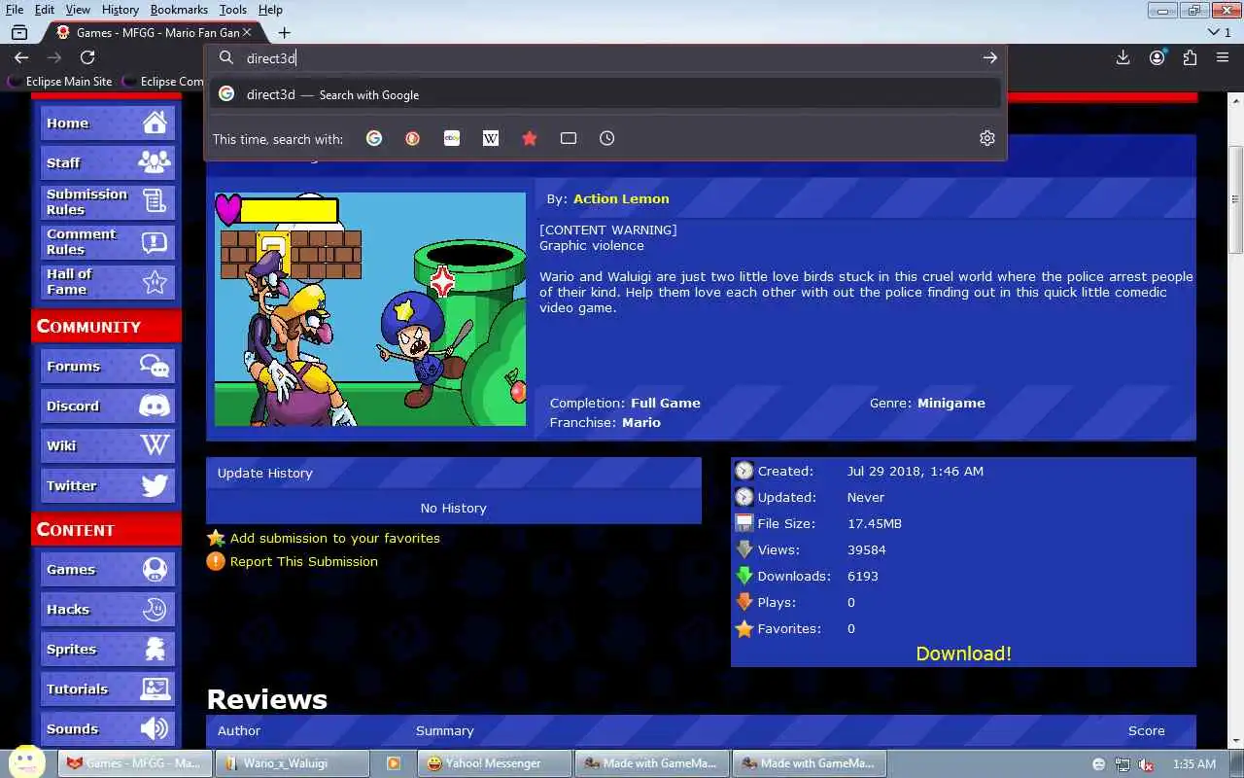Screen dimensions: 1244x778
Task: Open the Help menu
Action: tap(270, 10)
